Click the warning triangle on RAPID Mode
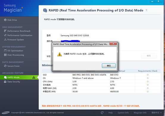The width and height of the screenshot is (165, 116). [x=34, y=77]
